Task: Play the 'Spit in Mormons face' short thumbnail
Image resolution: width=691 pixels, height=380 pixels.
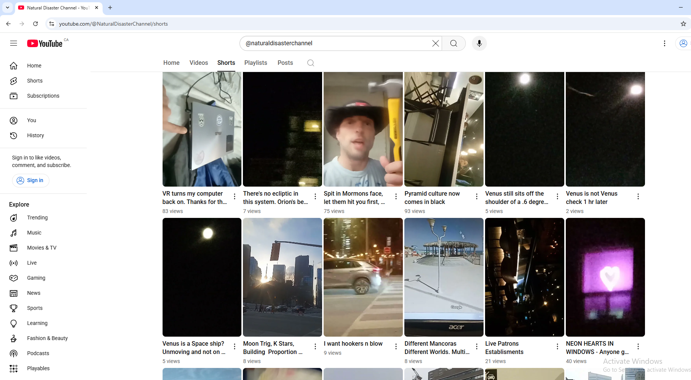Action: (x=363, y=129)
